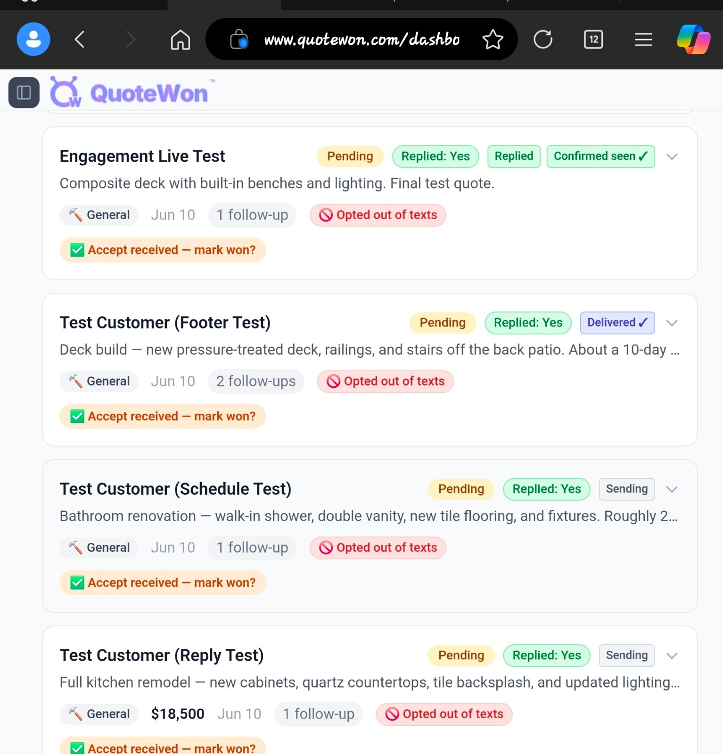Click the 1 follow-up pill on Engagement Live Test
Image resolution: width=723 pixels, height=754 pixels.
point(252,215)
